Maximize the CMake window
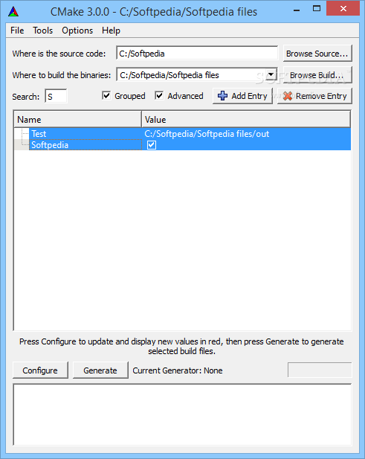Screen dimensions: 365x459 pos(317,9)
